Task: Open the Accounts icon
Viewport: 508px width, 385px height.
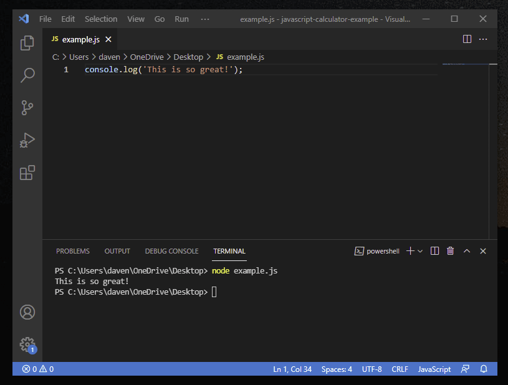Action: pos(27,312)
